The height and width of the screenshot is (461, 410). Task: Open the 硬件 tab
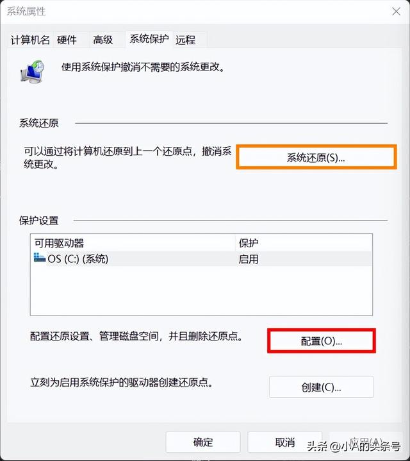(x=67, y=40)
